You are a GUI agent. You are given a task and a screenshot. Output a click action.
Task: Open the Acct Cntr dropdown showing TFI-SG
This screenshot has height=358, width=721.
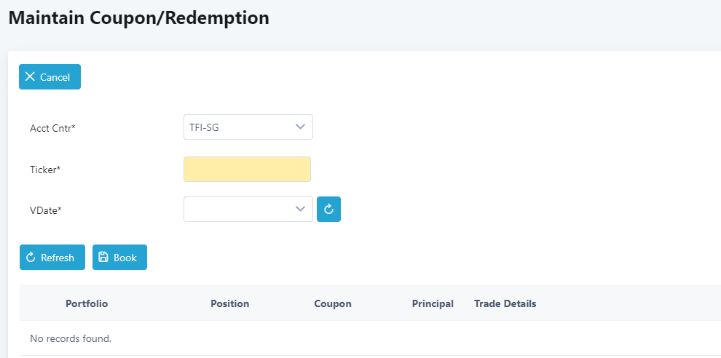pos(248,127)
